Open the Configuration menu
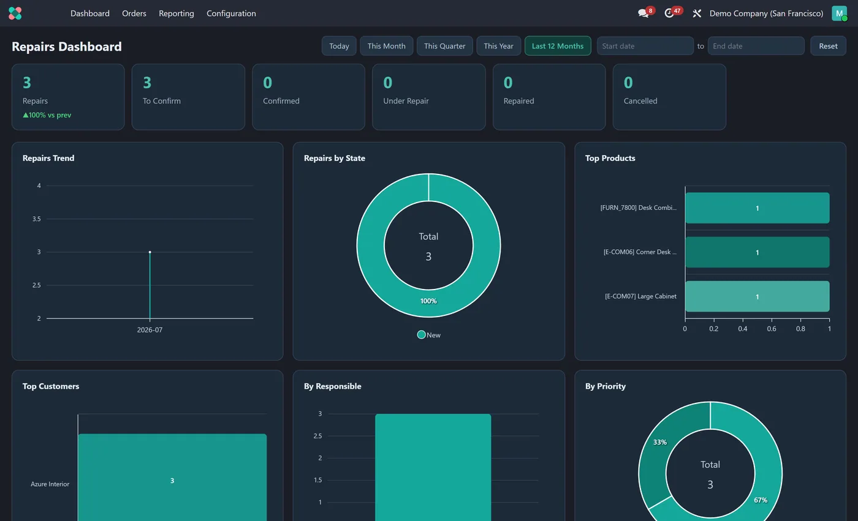 [231, 13]
